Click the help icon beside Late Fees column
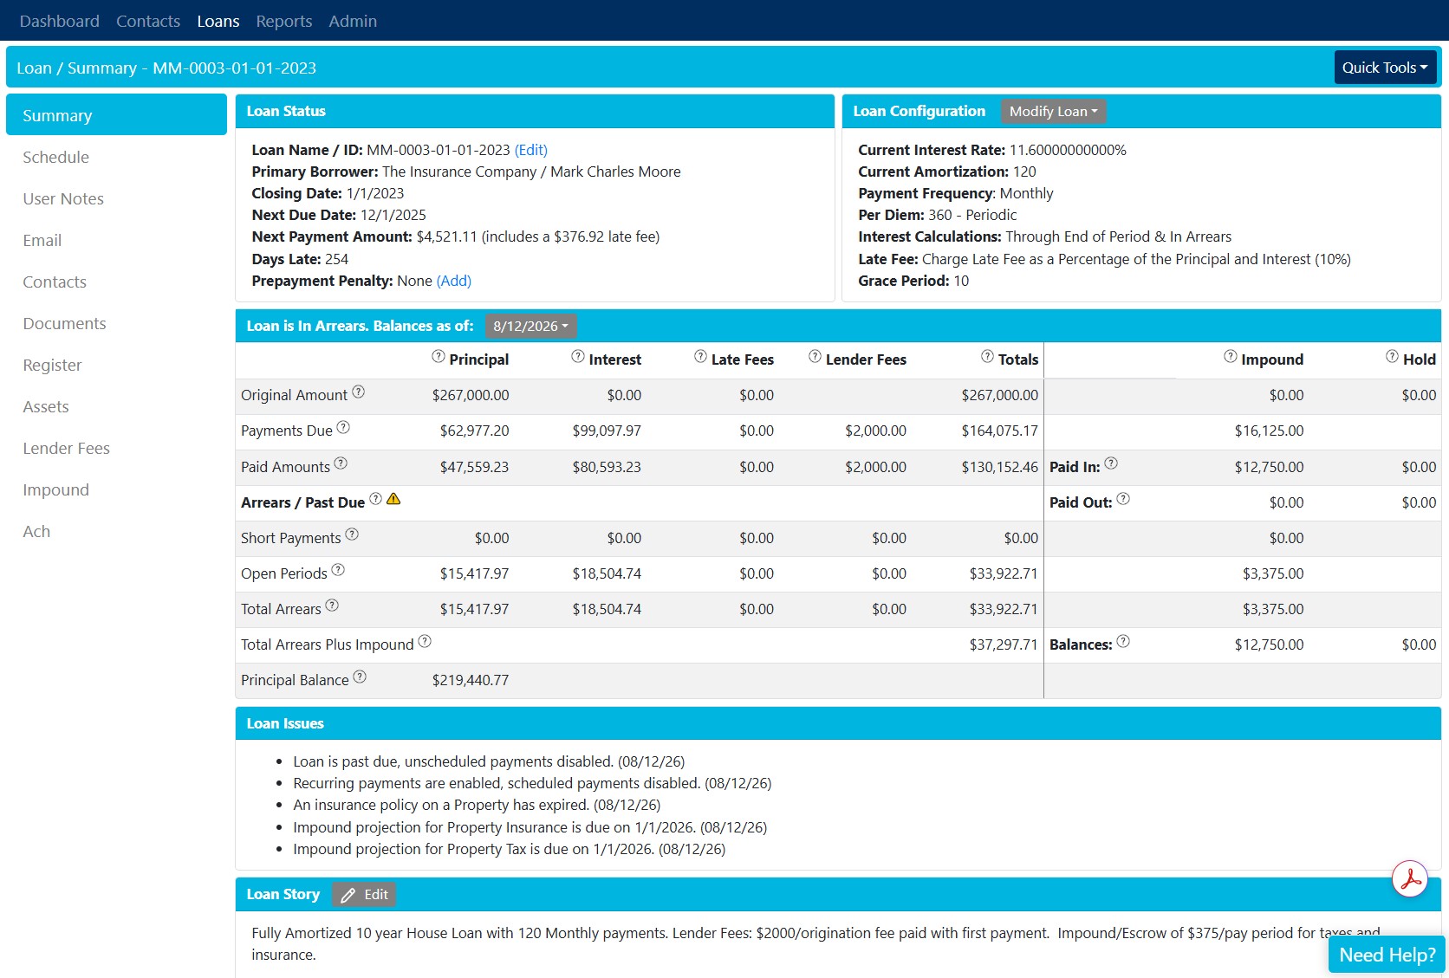 point(700,357)
